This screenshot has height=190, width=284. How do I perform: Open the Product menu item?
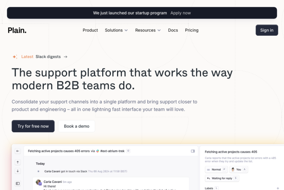coord(90,30)
